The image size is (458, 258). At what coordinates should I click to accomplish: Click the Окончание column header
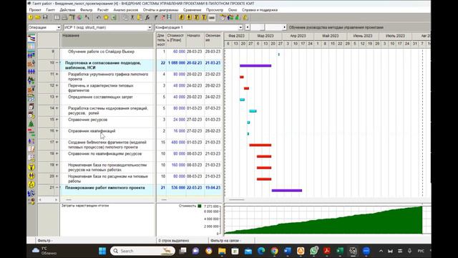pyautogui.click(x=213, y=40)
